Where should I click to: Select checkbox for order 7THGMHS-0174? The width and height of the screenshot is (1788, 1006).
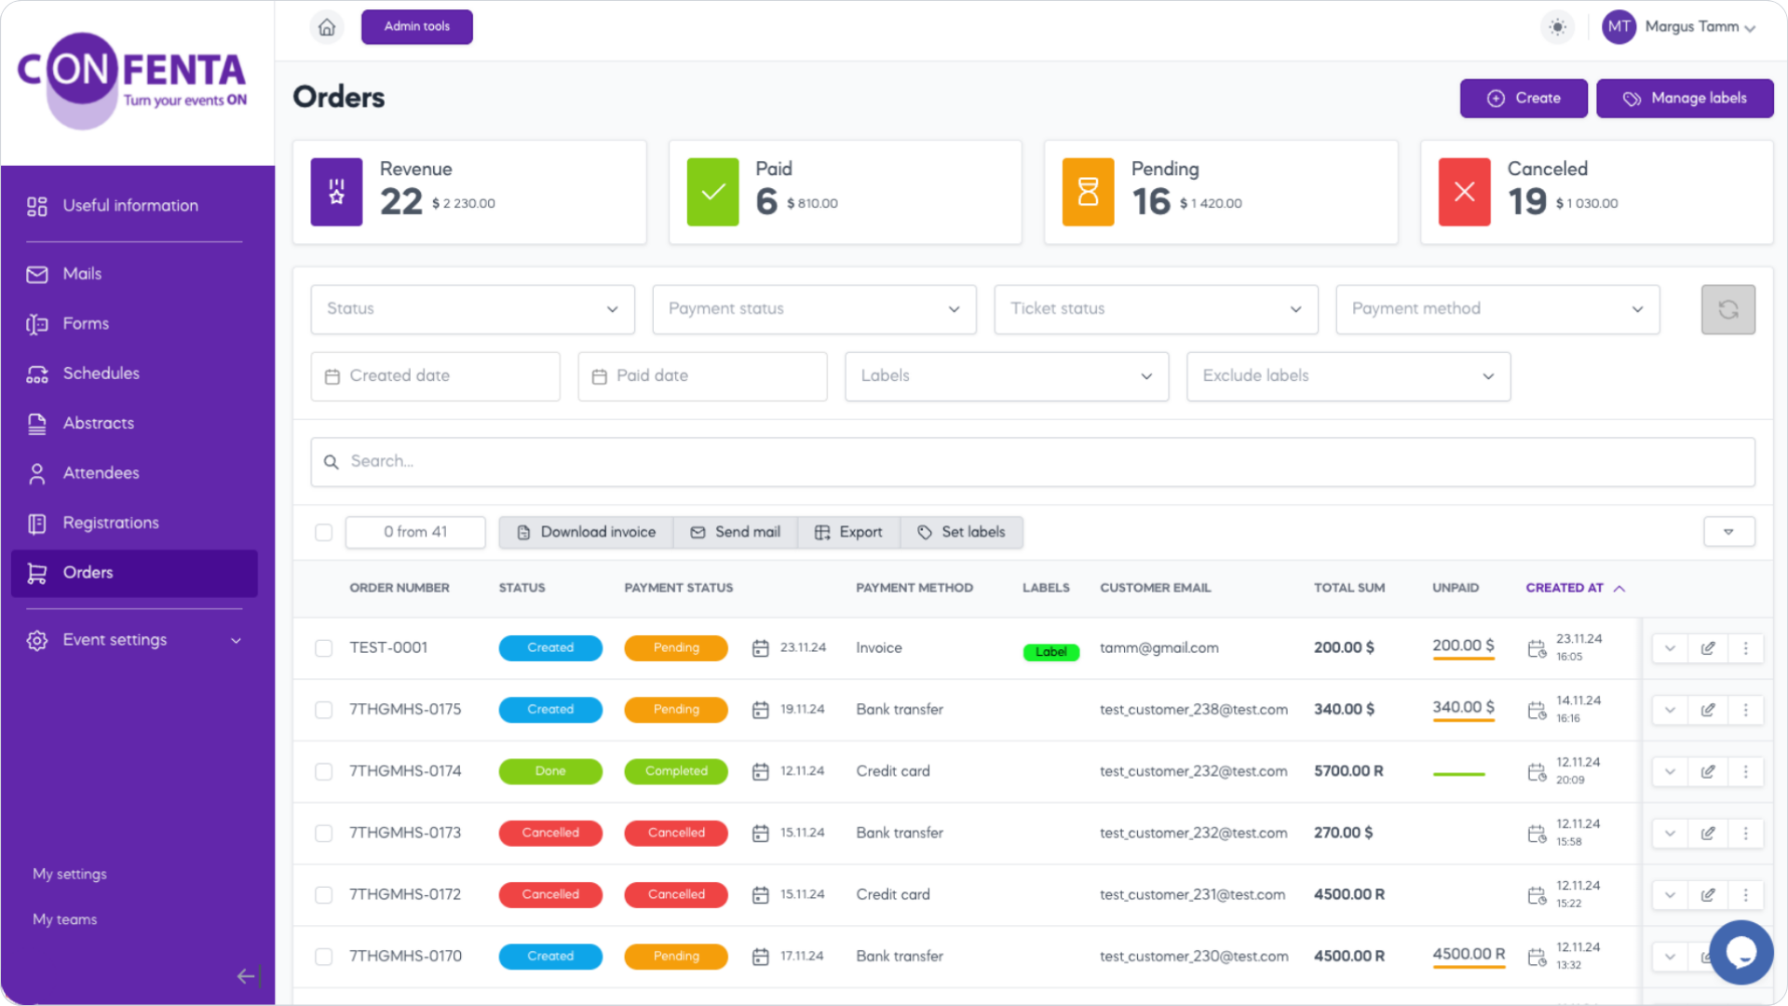[x=323, y=772]
